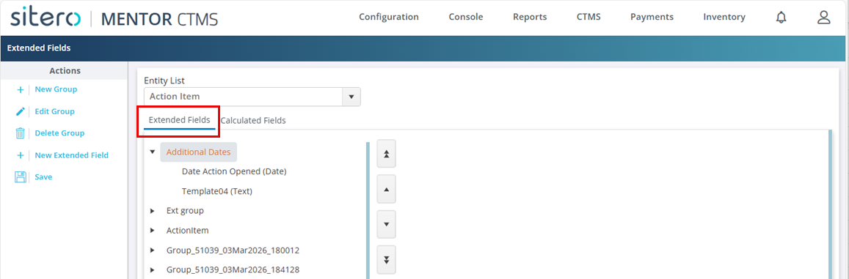Select the ActionItem group label
This screenshot has height=279, width=849.
(x=187, y=231)
